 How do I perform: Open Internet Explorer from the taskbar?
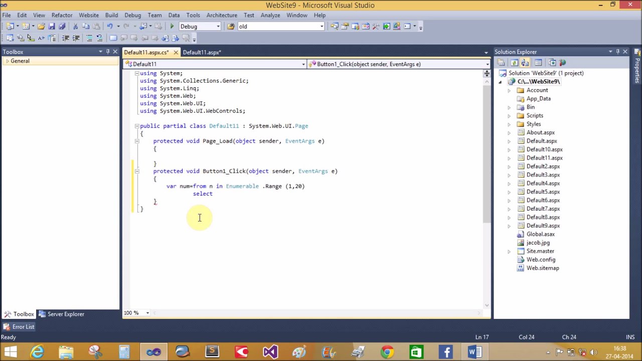[37, 351]
